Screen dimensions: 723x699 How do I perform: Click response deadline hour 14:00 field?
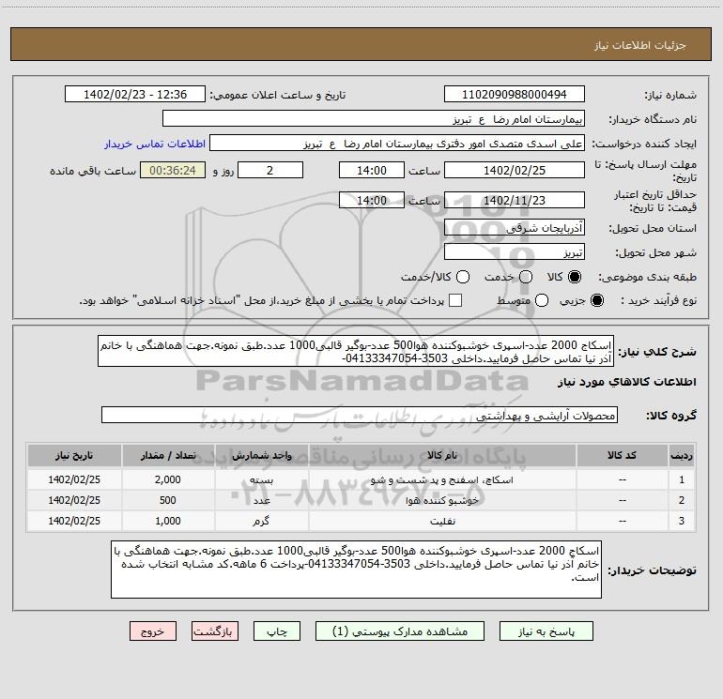[x=372, y=170]
